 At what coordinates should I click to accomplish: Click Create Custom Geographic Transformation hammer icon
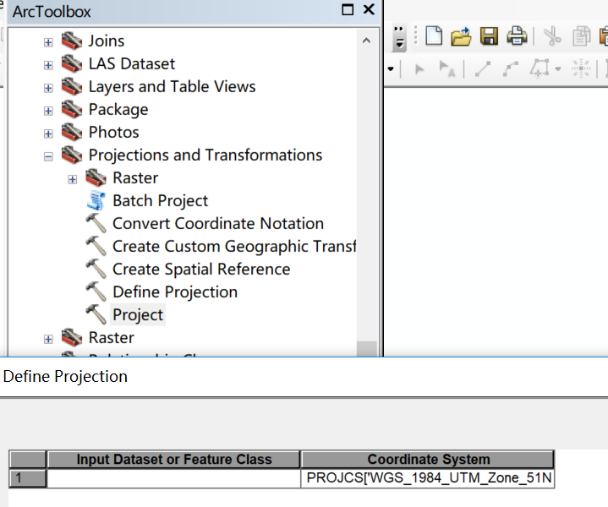[x=96, y=246]
